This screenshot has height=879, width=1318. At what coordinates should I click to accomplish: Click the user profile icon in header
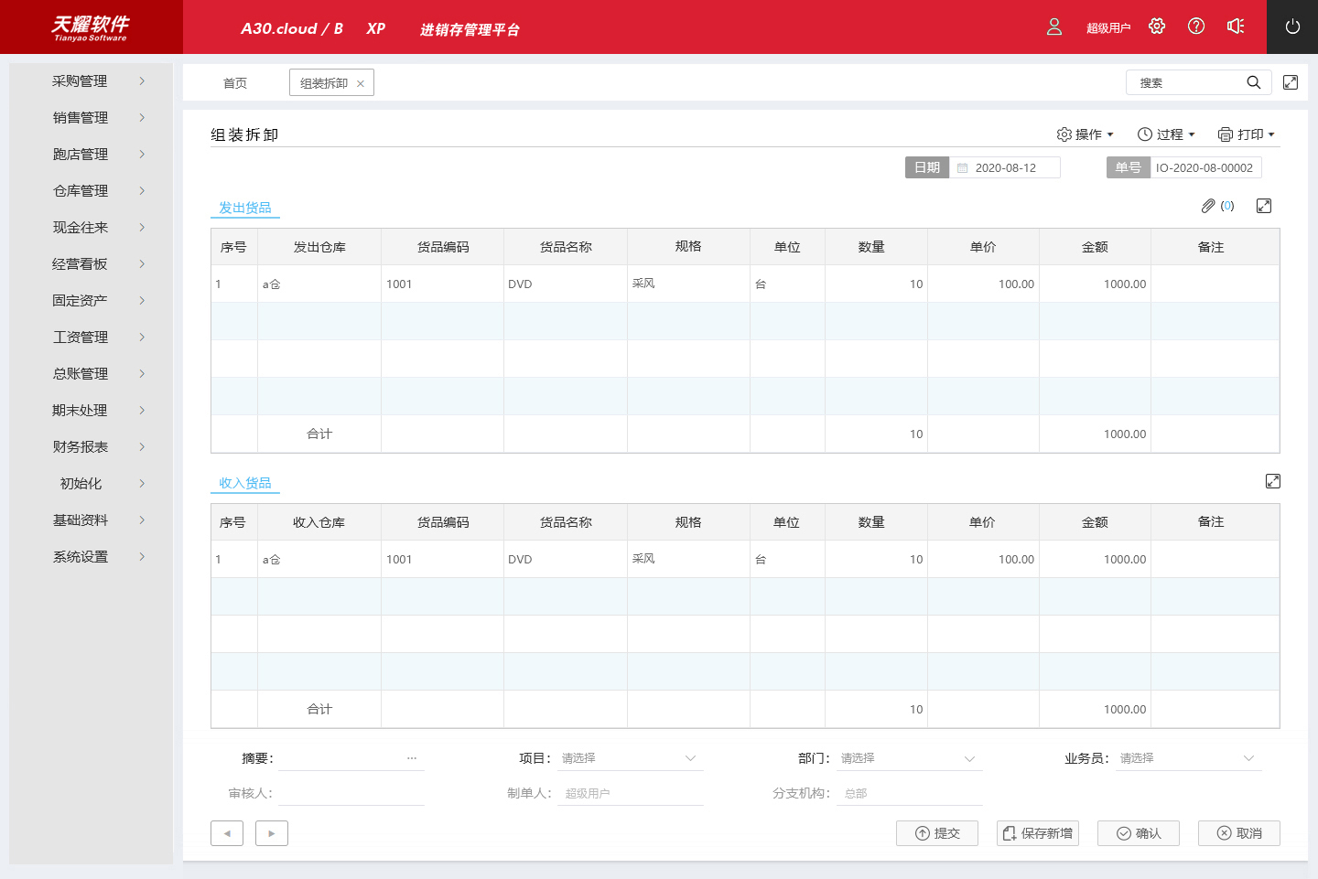[1054, 27]
